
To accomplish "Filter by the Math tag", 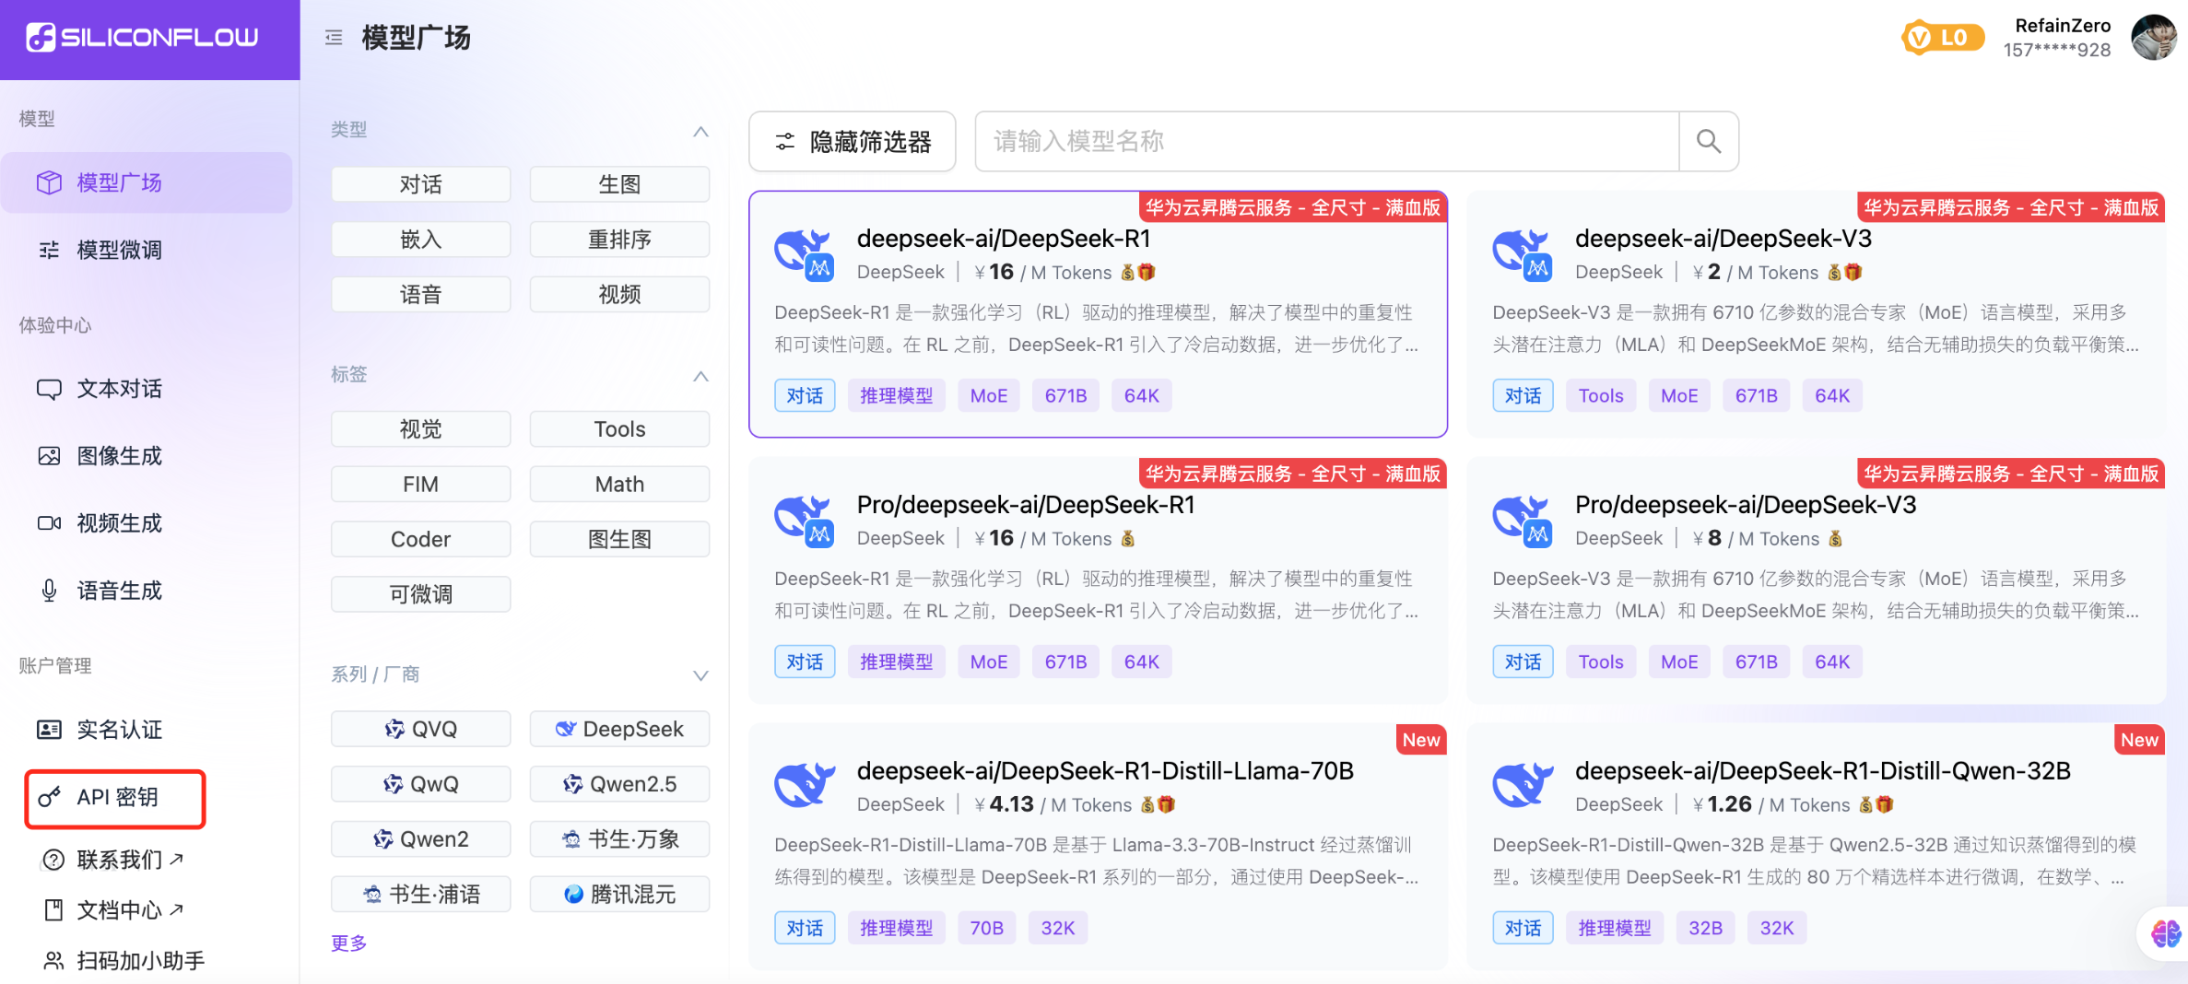I will coord(619,485).
